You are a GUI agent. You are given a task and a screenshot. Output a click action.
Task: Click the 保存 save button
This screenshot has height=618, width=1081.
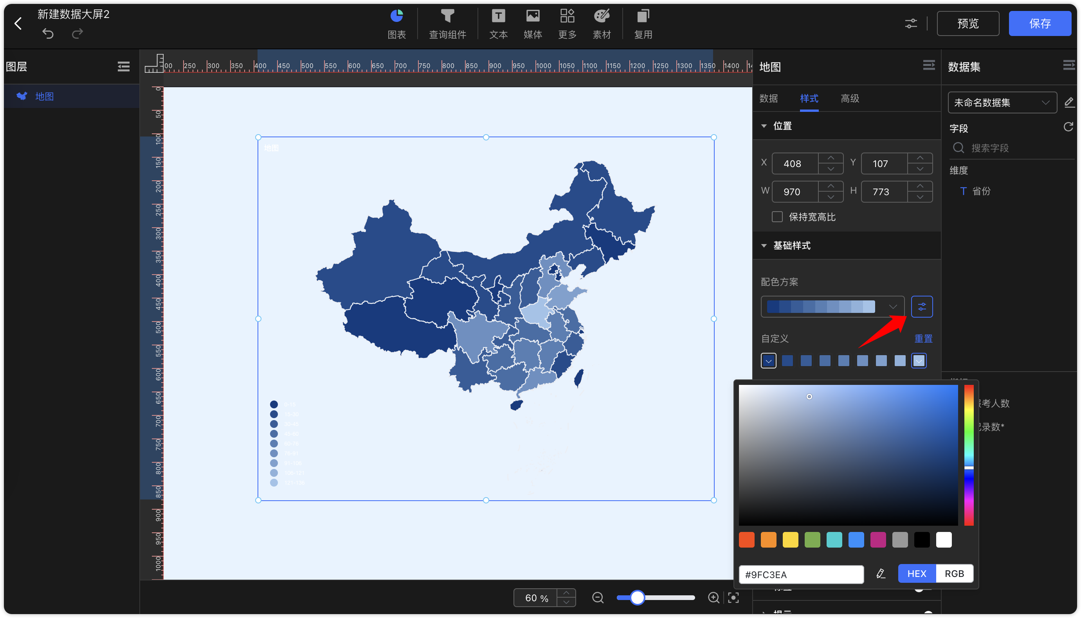1040,23
